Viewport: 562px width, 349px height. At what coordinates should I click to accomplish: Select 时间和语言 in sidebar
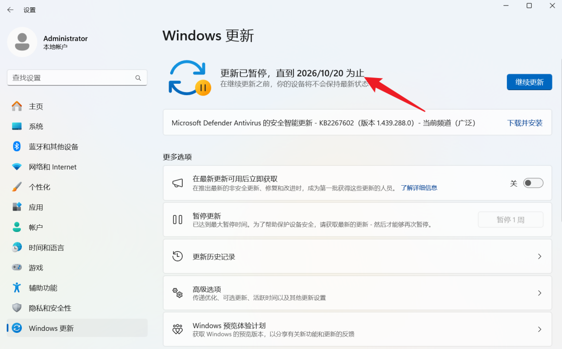[x=46, y=248]
